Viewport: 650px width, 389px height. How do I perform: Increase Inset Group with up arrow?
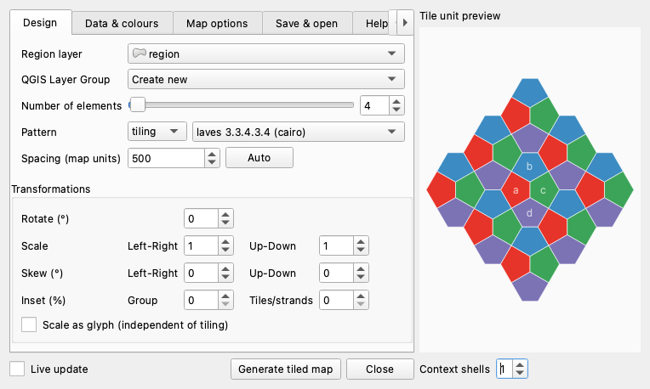[x=225, y=296]
